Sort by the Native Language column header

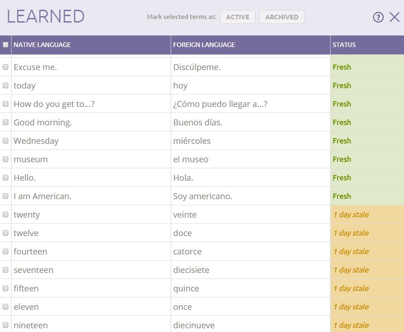(42, 45)
